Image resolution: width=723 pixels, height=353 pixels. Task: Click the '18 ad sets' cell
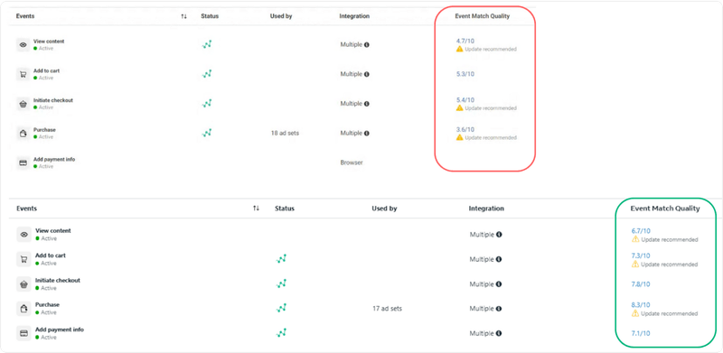(x=285, y=134)
